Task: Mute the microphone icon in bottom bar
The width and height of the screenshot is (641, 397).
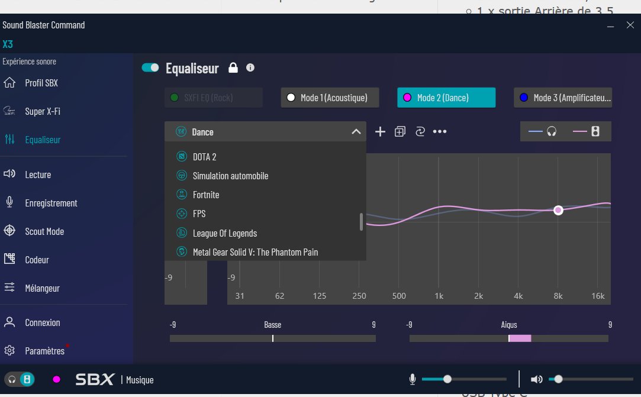Action: (x=412, y=379)
